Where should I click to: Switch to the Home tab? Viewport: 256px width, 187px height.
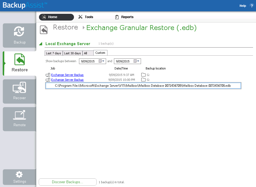tap(56, 17)
